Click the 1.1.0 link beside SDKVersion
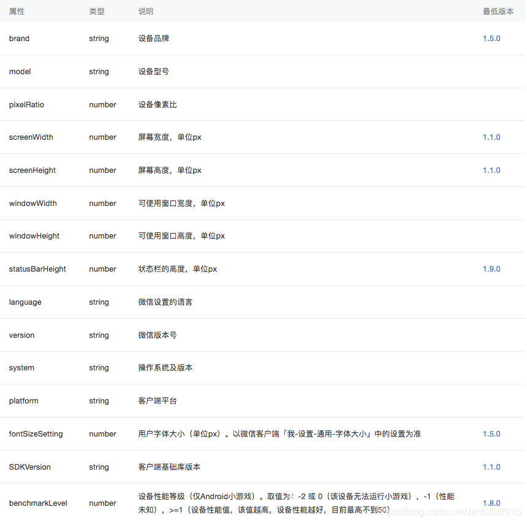 pyautogui.click(x=491, y=467)
